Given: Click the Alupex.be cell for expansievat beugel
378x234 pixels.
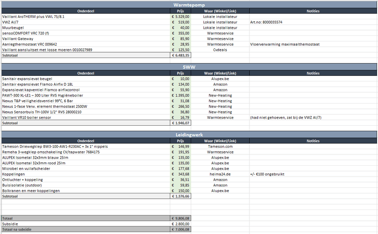Looking at the screenshot, I should click(220, 79).
